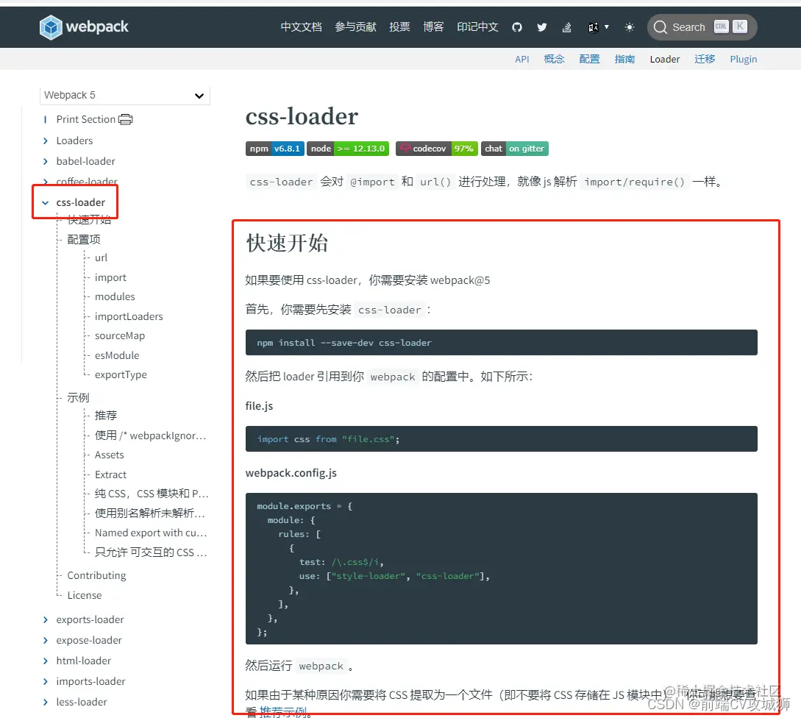This screenshot has height=718, width=801.
Task: Switch to the 配置 tab
Action: [589, 60]
